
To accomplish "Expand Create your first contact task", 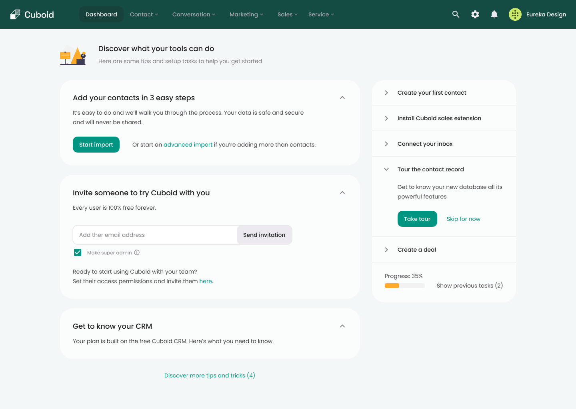I will tap(386, 93).
